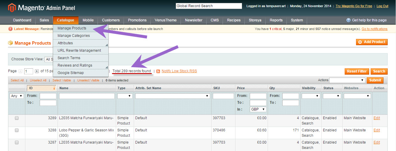Click the RSS feed icon

point(158,71)
